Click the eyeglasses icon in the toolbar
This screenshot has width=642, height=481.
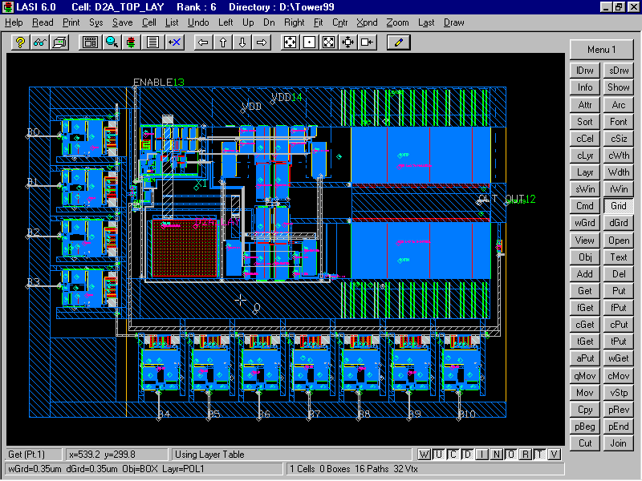coord(39,42)
